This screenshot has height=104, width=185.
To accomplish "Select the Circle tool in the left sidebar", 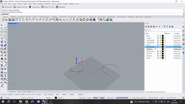I will 2,32.
